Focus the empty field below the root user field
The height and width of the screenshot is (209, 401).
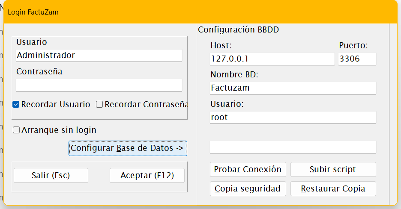293,147
